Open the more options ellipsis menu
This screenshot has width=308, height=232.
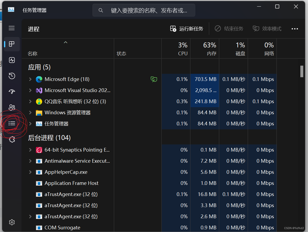pos(295,29)
